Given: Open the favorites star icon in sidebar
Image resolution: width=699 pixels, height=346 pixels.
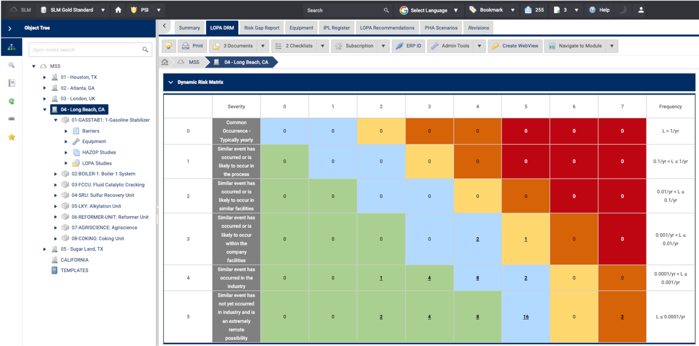Looking at the screenshot, I should point(11,137).
